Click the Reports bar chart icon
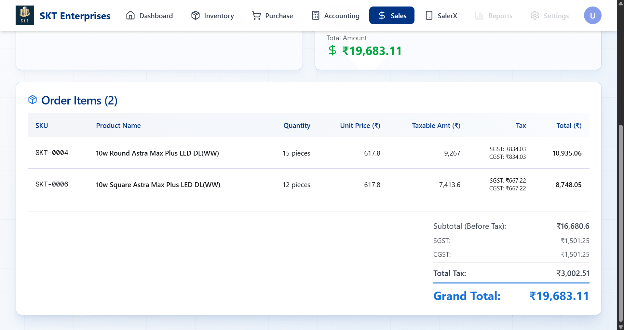 [x=479, y=15]
